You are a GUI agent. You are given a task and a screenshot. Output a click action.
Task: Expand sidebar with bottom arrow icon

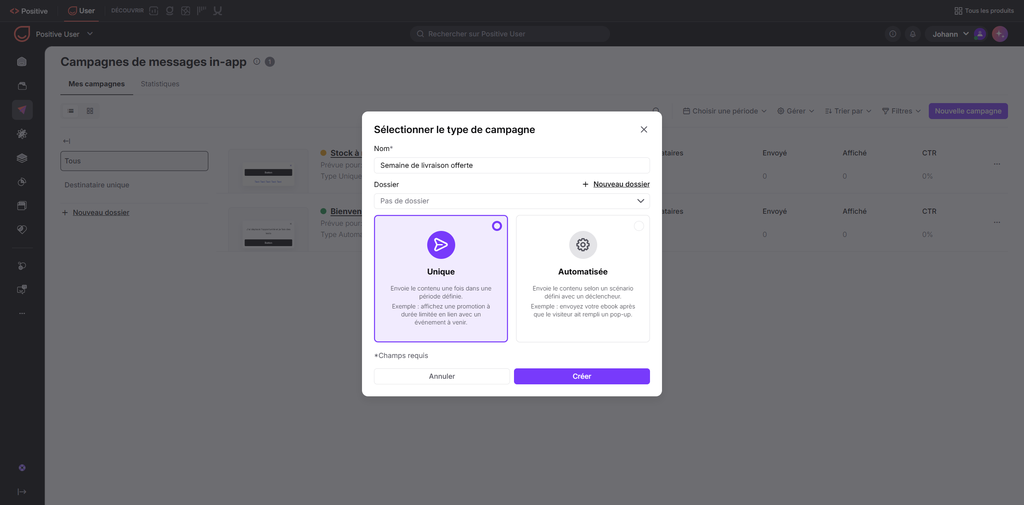pos(22,492)
